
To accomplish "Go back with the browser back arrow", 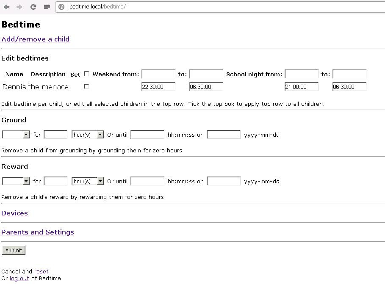I will pyautogui.click(x=6, y=7).
